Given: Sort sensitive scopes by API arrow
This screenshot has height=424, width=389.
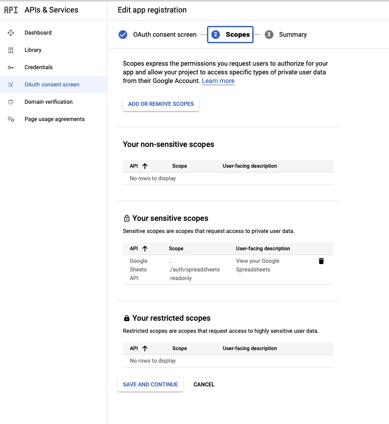Looking at the screenshot, I should 145,249.
